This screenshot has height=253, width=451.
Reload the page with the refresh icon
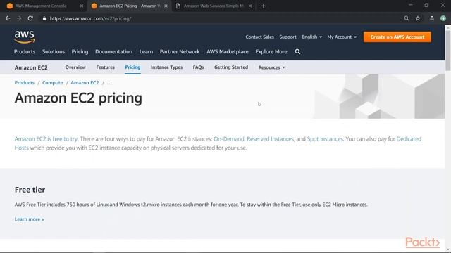click(x=30, y=18)
